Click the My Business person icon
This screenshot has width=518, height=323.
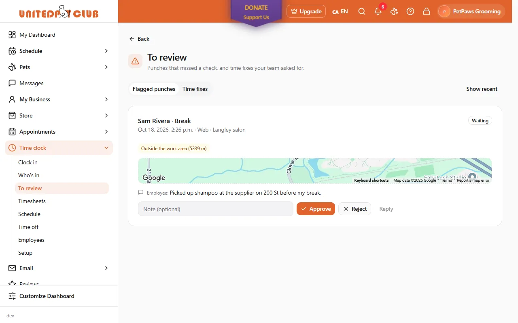12,99
